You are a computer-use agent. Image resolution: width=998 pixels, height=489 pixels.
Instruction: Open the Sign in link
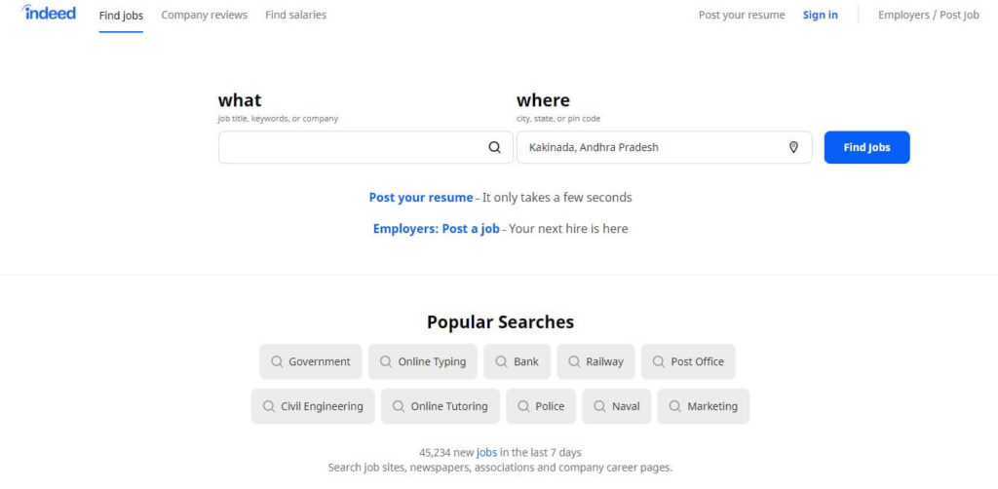pyautogui.click(x=821, y=15)
